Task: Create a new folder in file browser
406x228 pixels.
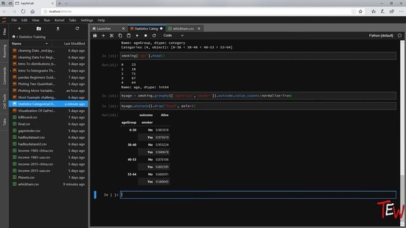Action: pyautogui.click(x=39, y=28)
